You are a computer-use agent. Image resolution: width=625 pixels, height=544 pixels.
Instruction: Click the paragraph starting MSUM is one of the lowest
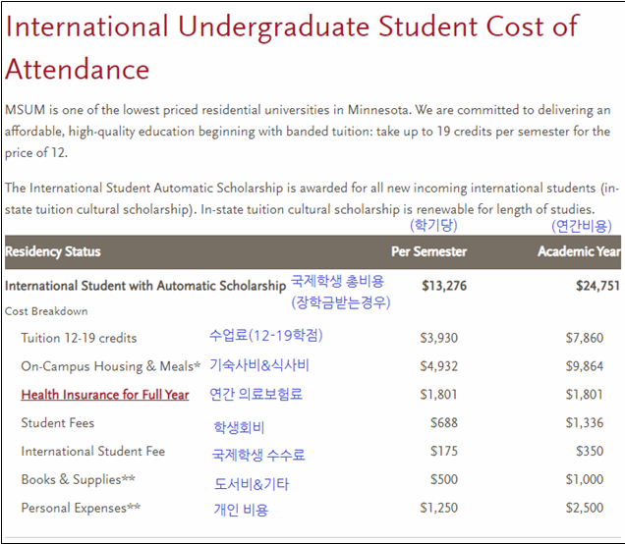[308, 131]
